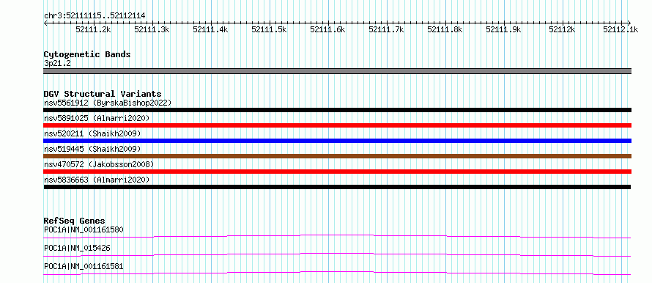Click the Cytogenetic Bands track title

(x=87, y=54)
